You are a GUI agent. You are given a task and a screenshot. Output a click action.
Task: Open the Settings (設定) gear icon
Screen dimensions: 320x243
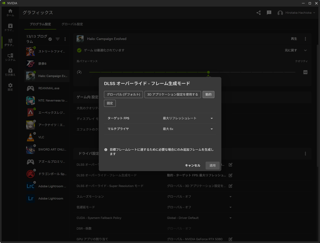tap(10, 87)
